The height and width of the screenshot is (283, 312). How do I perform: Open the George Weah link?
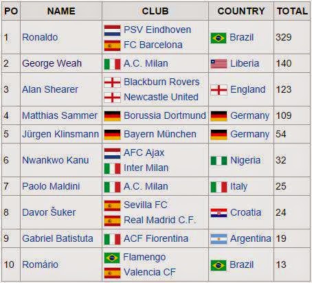[x=52, y=63]
